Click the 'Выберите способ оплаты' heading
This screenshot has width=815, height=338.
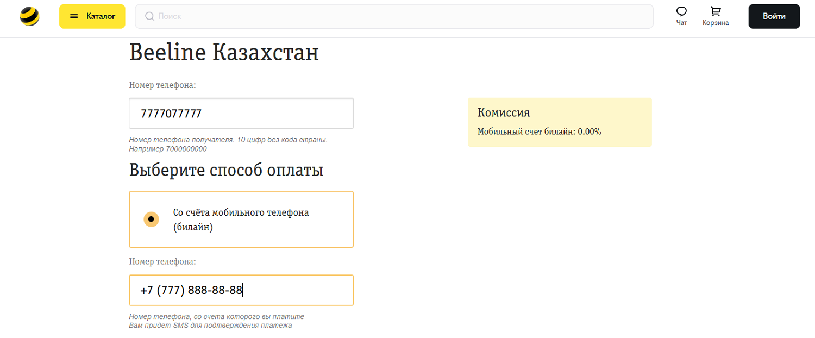click(226, 170)
